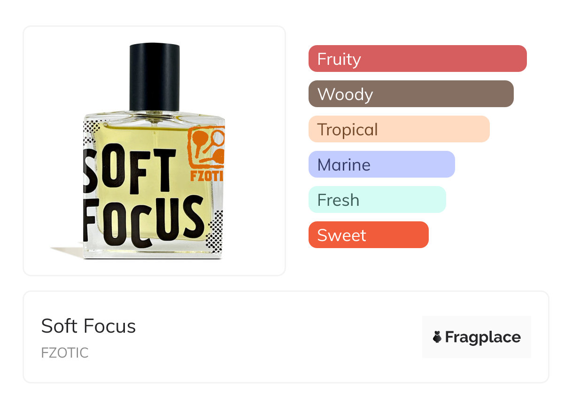
Task: Click the word SOFT printed on the bottle
Action: (129, 171)
